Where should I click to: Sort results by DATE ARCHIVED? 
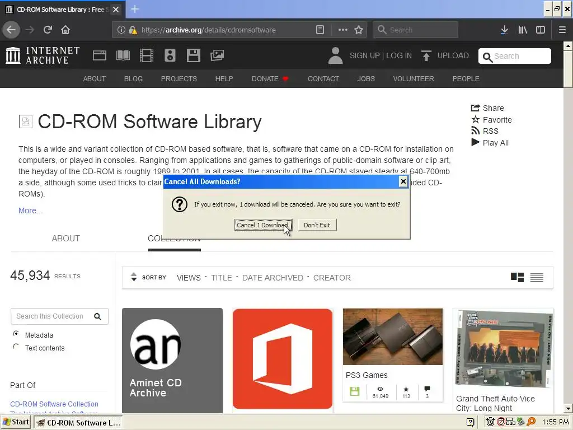click(273, 278)
